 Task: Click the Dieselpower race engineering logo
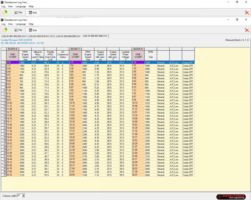[231, 197]
